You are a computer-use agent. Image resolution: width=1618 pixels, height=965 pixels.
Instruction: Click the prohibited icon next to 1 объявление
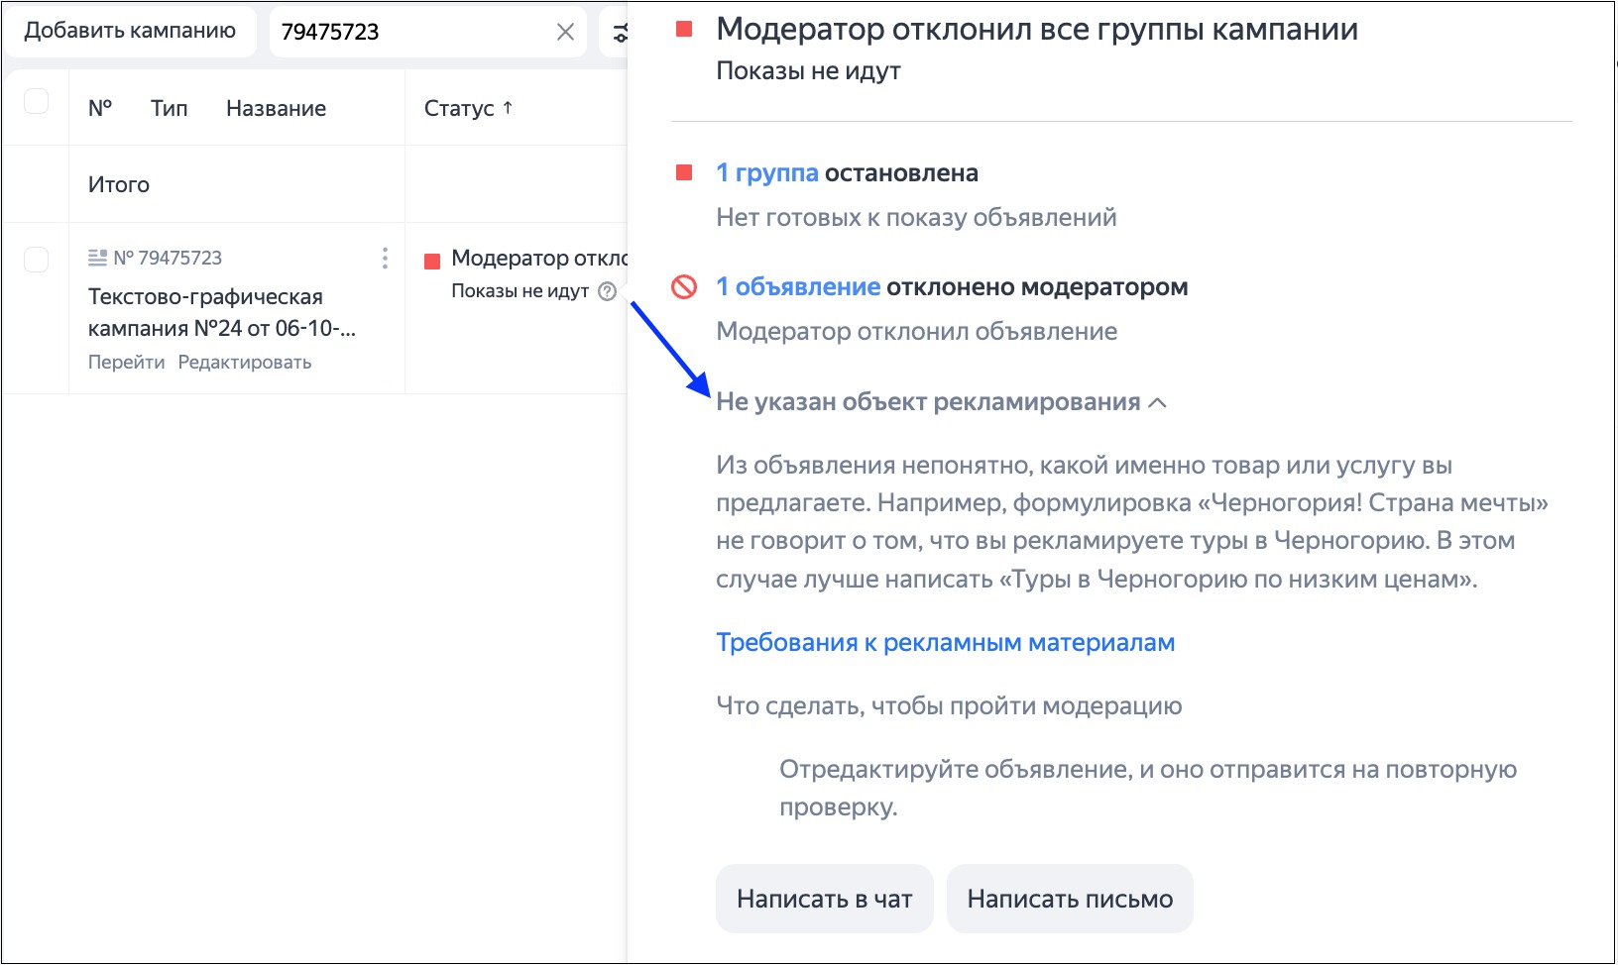click(x=684, y=286)
